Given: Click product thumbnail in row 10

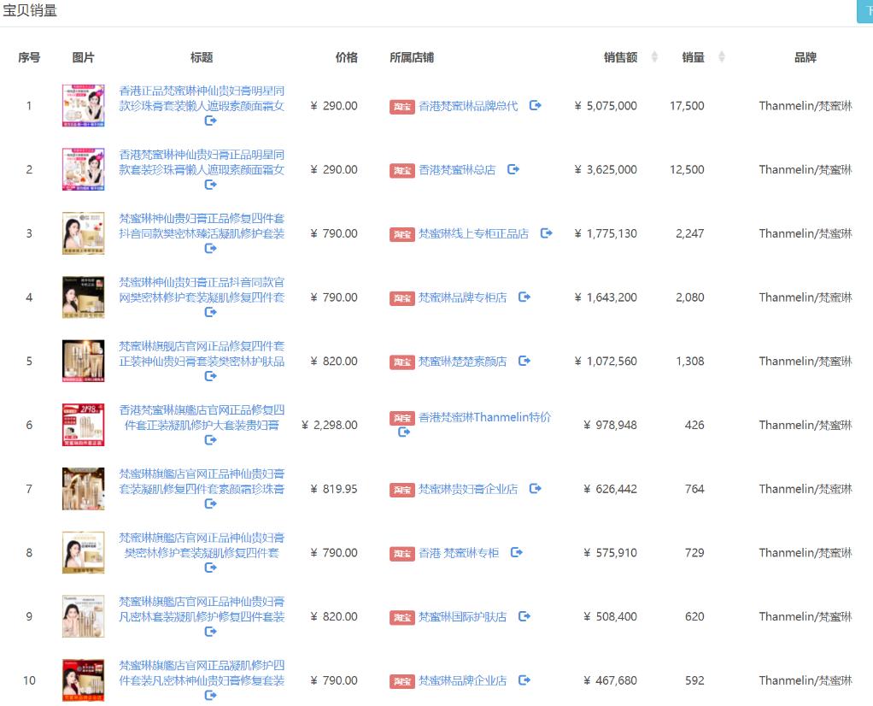Looking at the screenshot, I should point(84,680).
